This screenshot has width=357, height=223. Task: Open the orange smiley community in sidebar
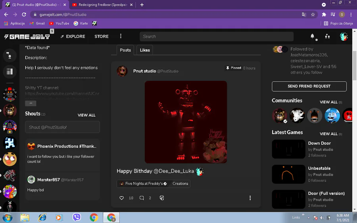click(x=10, y=159)
